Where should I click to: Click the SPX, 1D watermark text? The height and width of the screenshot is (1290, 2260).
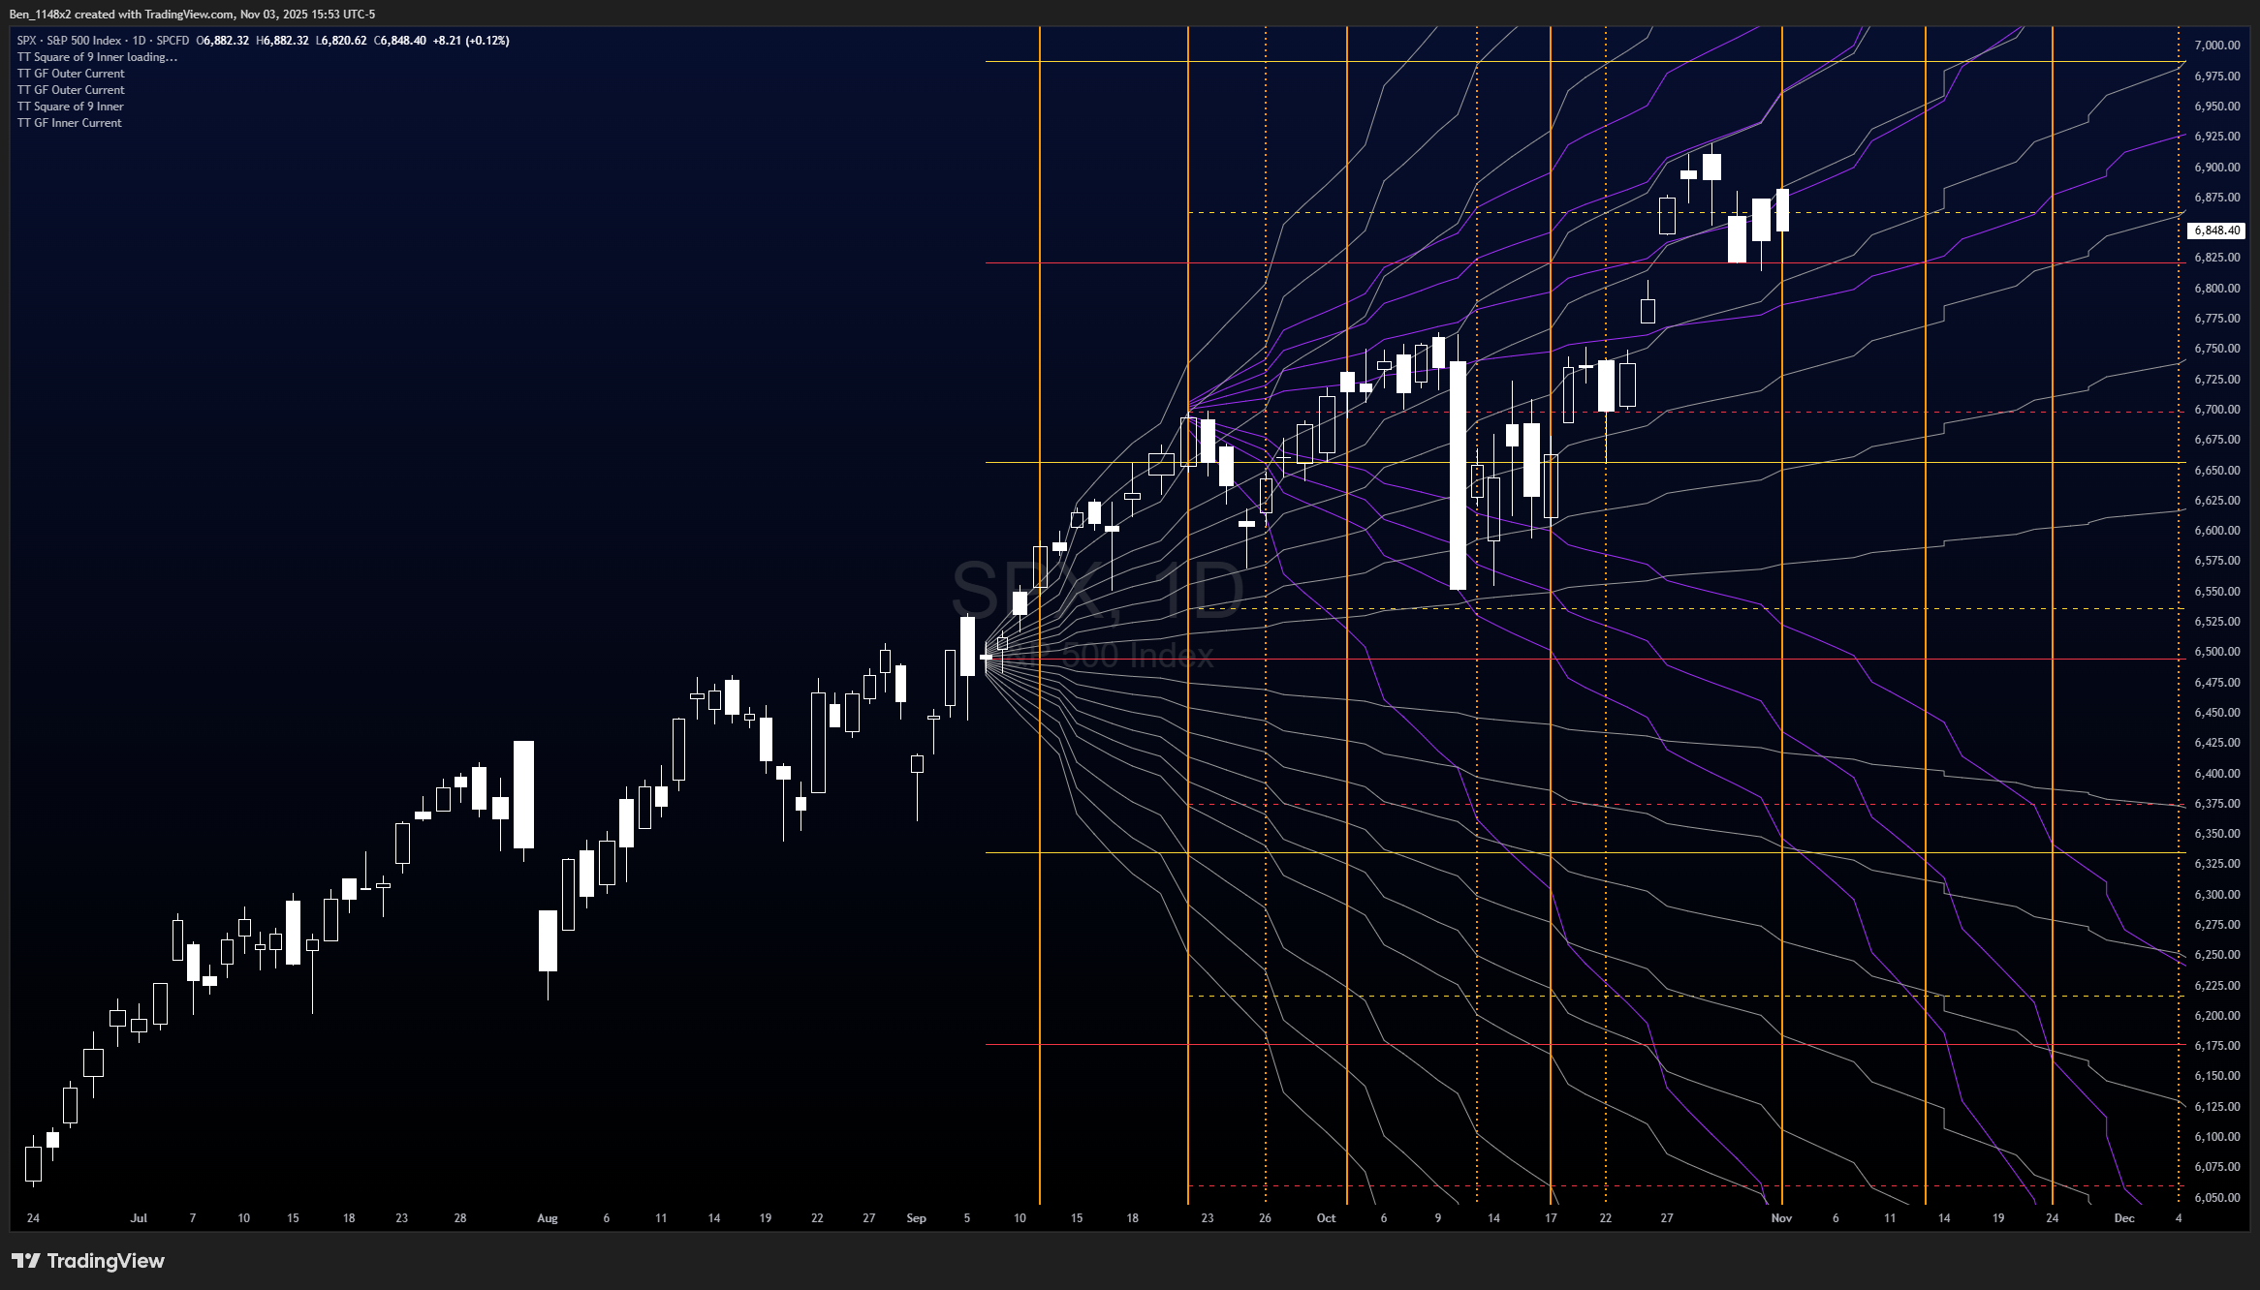coord(1097,591)
